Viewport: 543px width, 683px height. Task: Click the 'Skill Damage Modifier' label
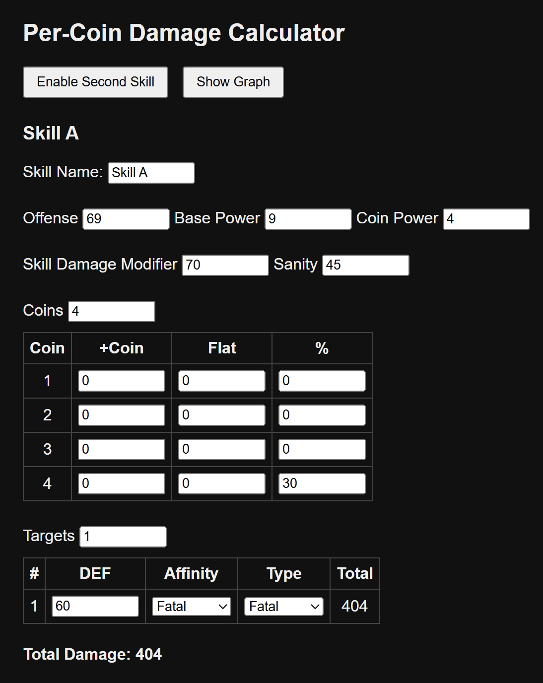(100, 264)
